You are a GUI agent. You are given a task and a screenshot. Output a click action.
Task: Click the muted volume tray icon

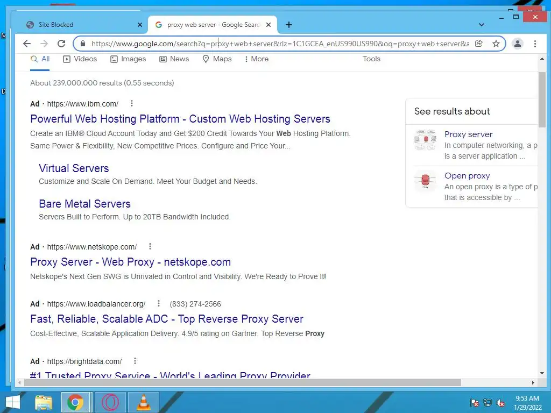500,403
